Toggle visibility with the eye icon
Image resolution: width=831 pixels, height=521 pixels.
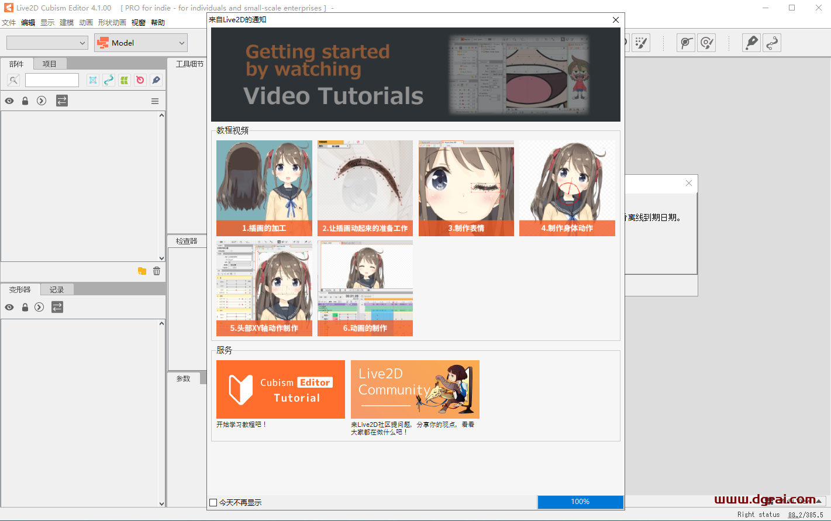(x=9, y=101)
